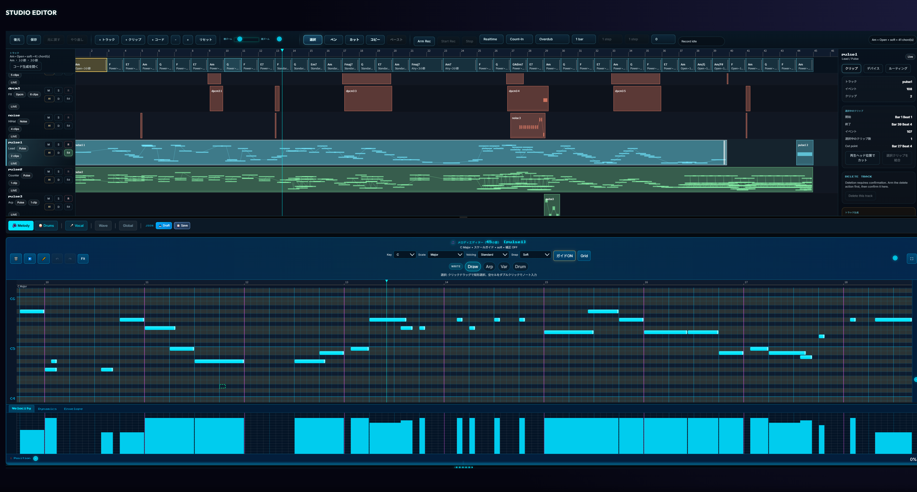The height and width of the screenshot is (492, 917).
Task: Click the 縦ズーム vertical zoom knob
Action: click(x=279, y=39)
